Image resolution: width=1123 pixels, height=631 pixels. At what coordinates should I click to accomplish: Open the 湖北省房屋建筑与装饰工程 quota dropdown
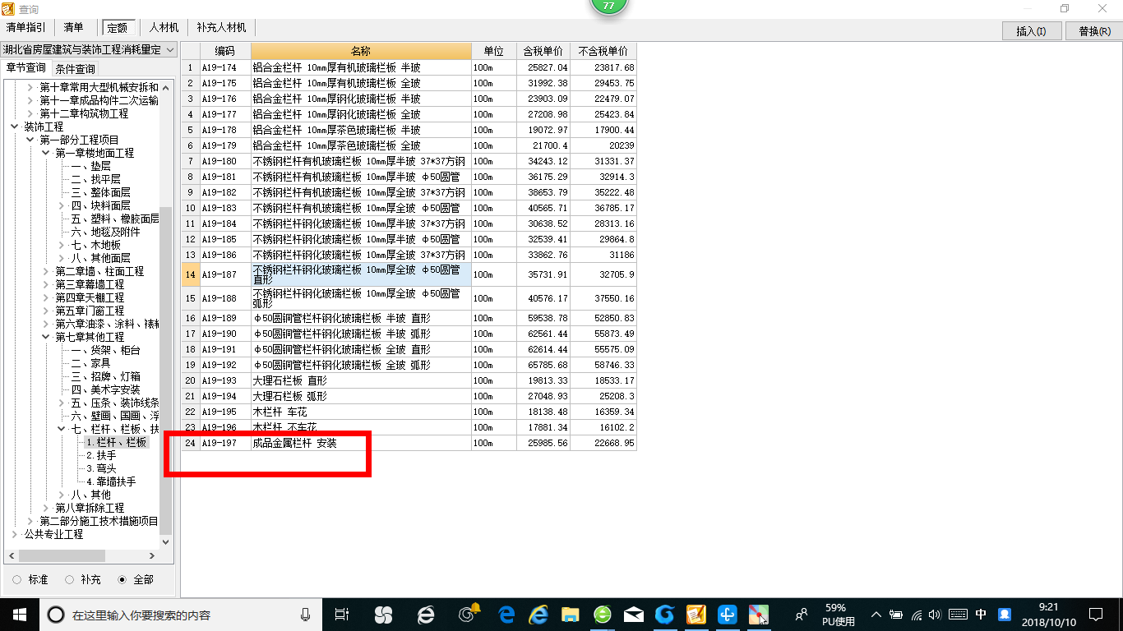(x=89, y=49)
